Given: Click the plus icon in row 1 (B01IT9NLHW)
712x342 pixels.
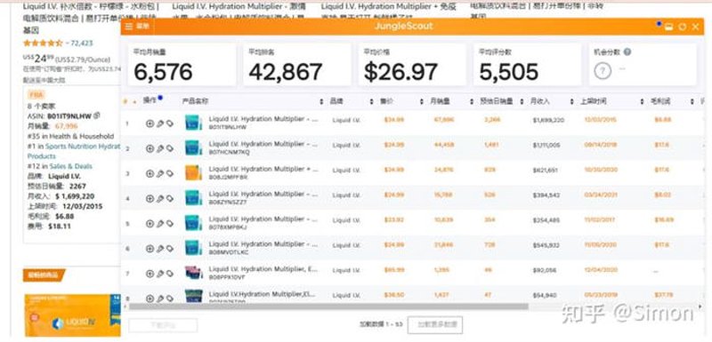Looking at the screenshot, I should point(150,123).
